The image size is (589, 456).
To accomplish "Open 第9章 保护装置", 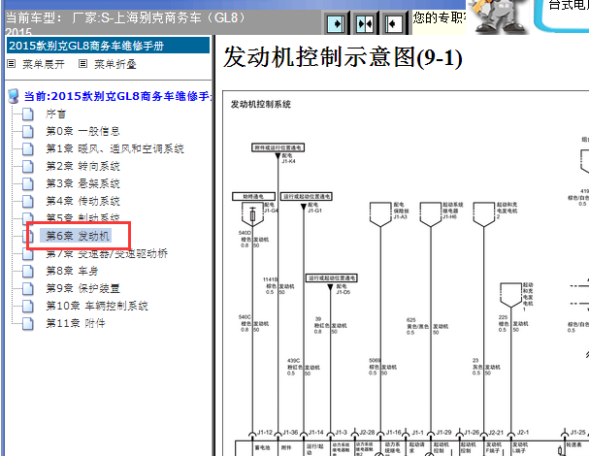I will (x=82, y=288).
